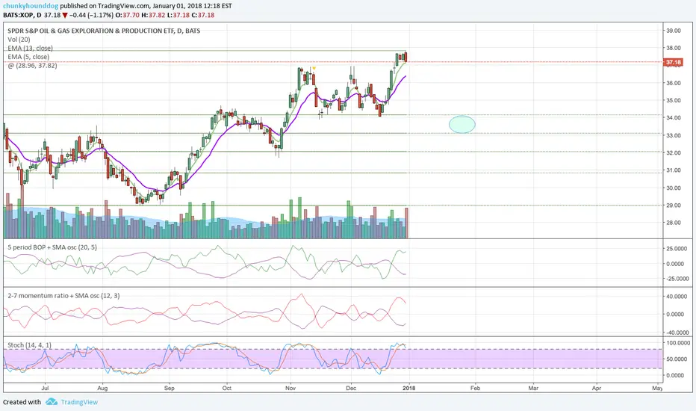This screenshot has height=411, width=696.
Task: Click the -25.0000 value on BOP scale
Action: (677, 279)
